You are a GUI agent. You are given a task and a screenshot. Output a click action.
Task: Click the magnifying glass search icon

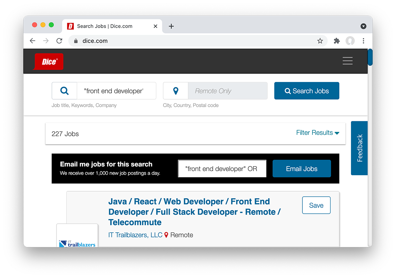(x=64, y=91)
